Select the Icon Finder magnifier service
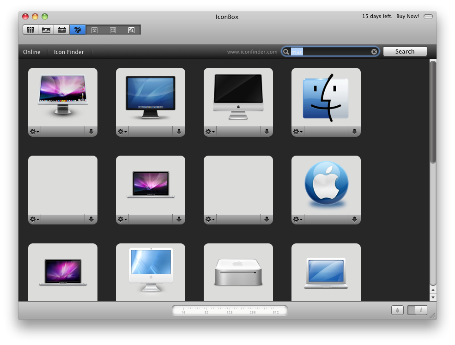 (132, 30)
